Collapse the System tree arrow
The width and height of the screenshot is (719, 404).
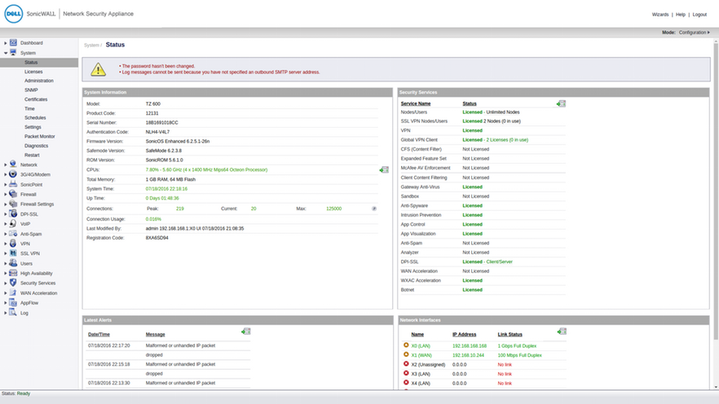[x=6, y=53]
